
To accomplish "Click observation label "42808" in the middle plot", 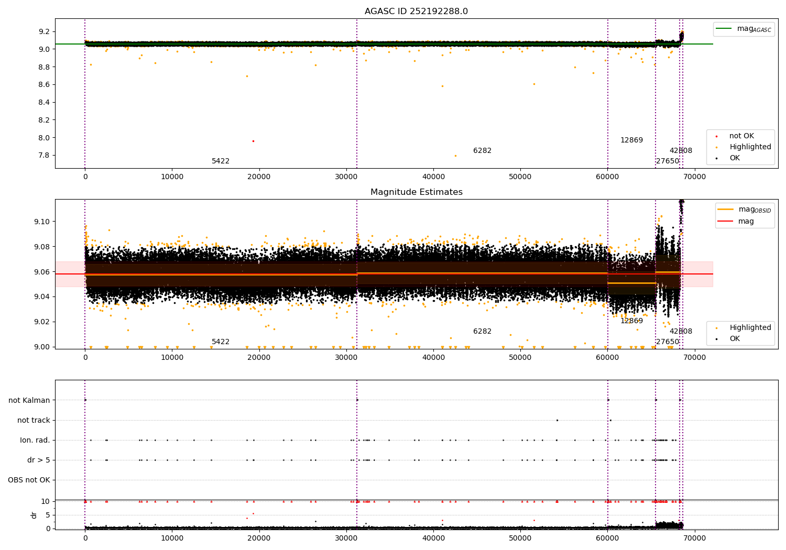I will [x=681, y=332].
